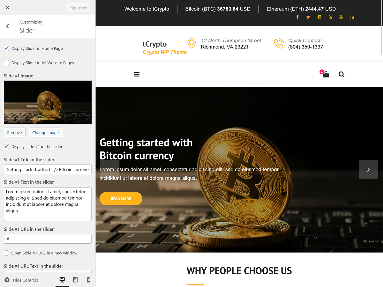Screen dimensions: 383x287
Task: Check Open Slide #1 URL in new window
Action: click(6, 253)
